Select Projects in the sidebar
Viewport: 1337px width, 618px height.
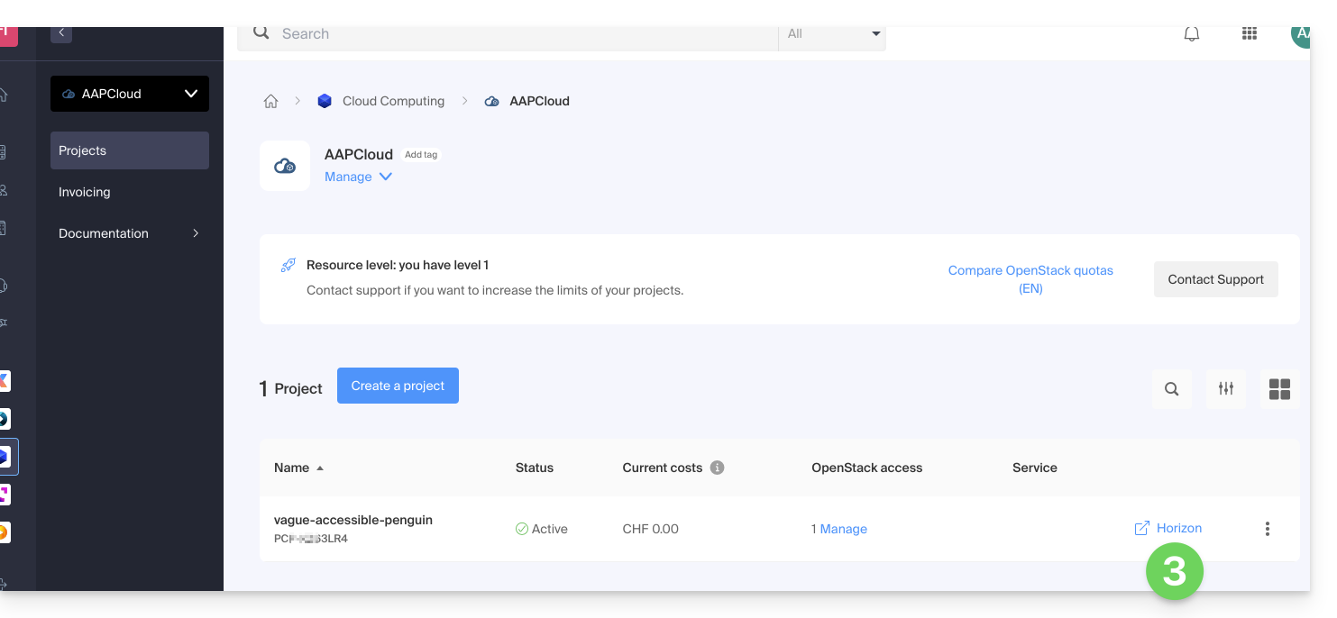coord(130,150)
